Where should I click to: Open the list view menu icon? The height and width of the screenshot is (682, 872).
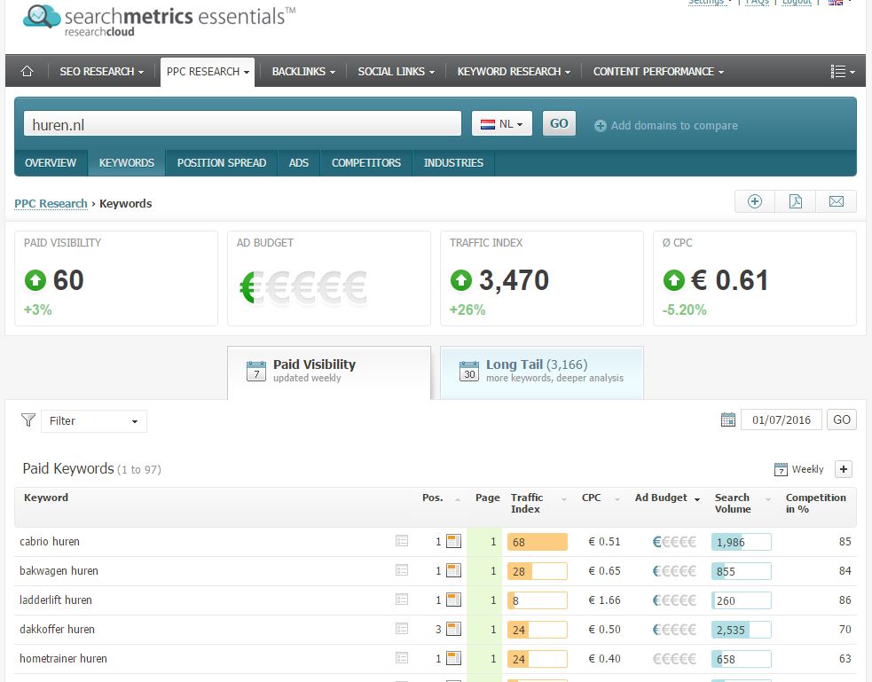842,71
